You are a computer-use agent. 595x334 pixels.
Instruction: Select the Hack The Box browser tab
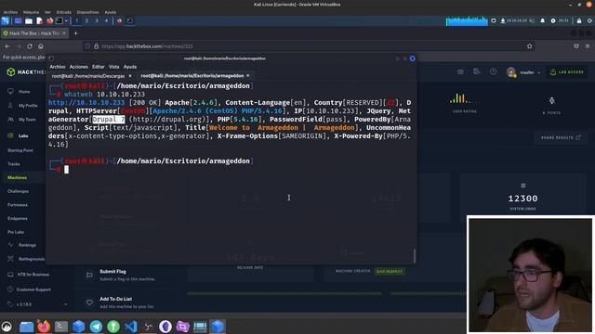(x=34, y=33)
